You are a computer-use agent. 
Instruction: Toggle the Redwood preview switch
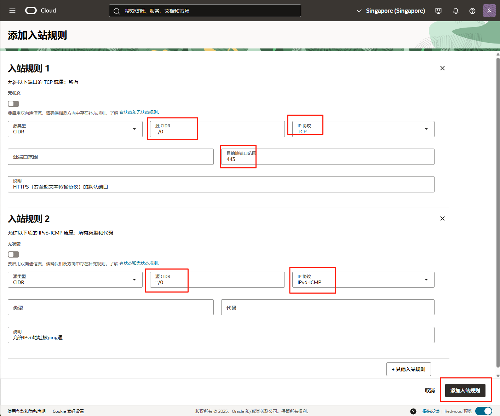[483, 411]
